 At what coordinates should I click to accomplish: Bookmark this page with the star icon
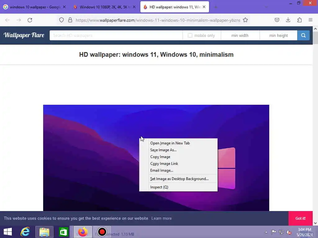[245, 20]
